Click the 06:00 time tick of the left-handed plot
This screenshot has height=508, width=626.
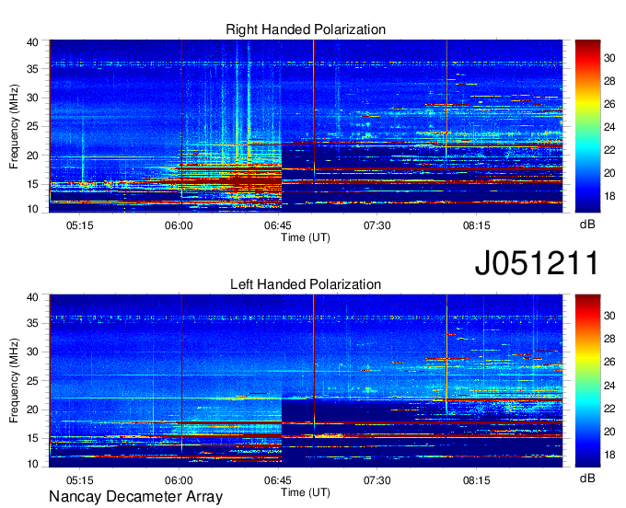tap(179, 480)
